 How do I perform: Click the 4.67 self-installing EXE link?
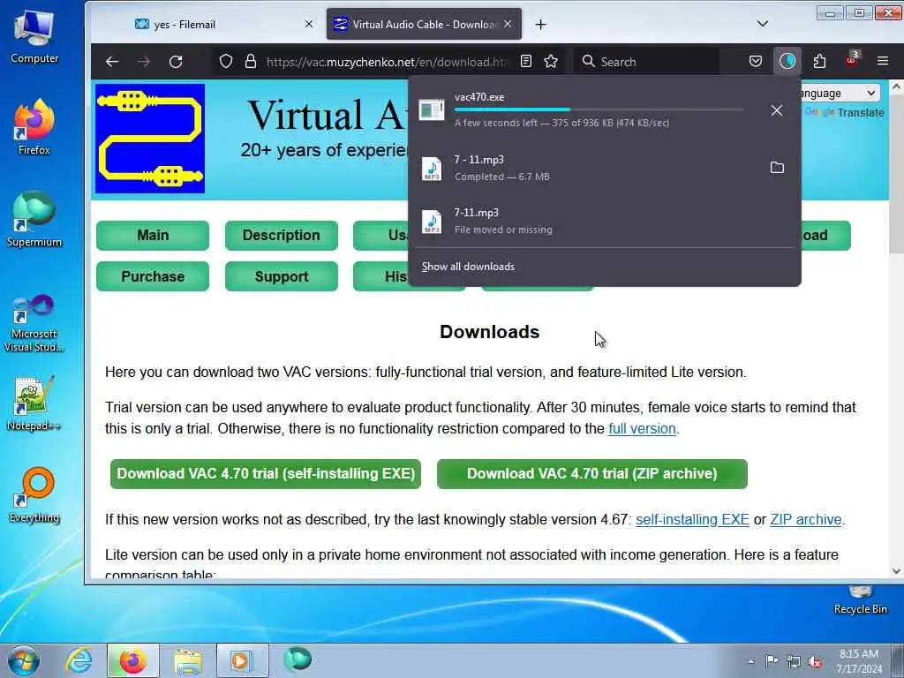pos(692,519)
